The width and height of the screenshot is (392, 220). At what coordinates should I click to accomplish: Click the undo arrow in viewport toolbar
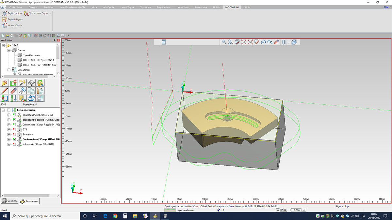coord(263,42)
